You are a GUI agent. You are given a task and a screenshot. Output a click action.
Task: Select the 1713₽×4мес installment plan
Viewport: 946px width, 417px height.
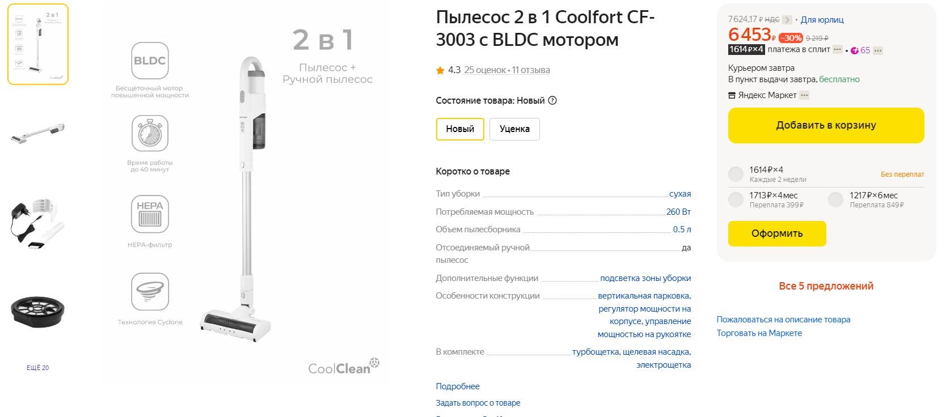click(x=736, y=199)
